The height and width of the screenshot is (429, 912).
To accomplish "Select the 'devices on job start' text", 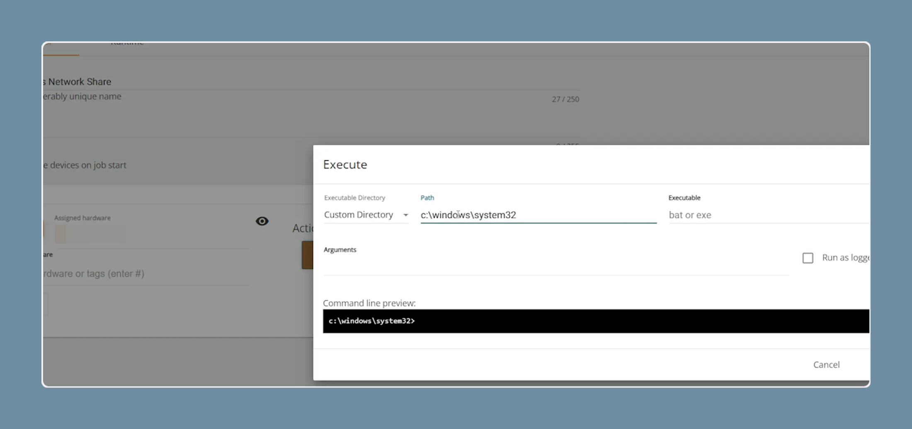I will pyautogui.click(x=88, y=165).
